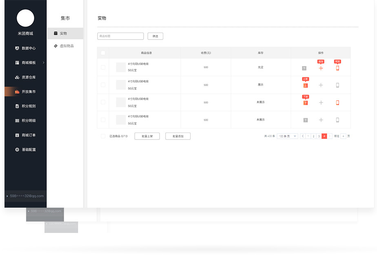Check the checkbox in last product row

pos(103,120)
